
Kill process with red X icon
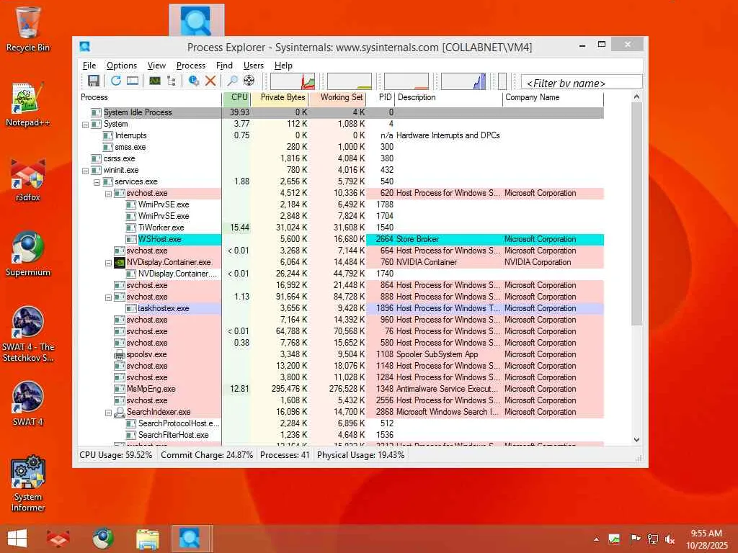point(210,81)
